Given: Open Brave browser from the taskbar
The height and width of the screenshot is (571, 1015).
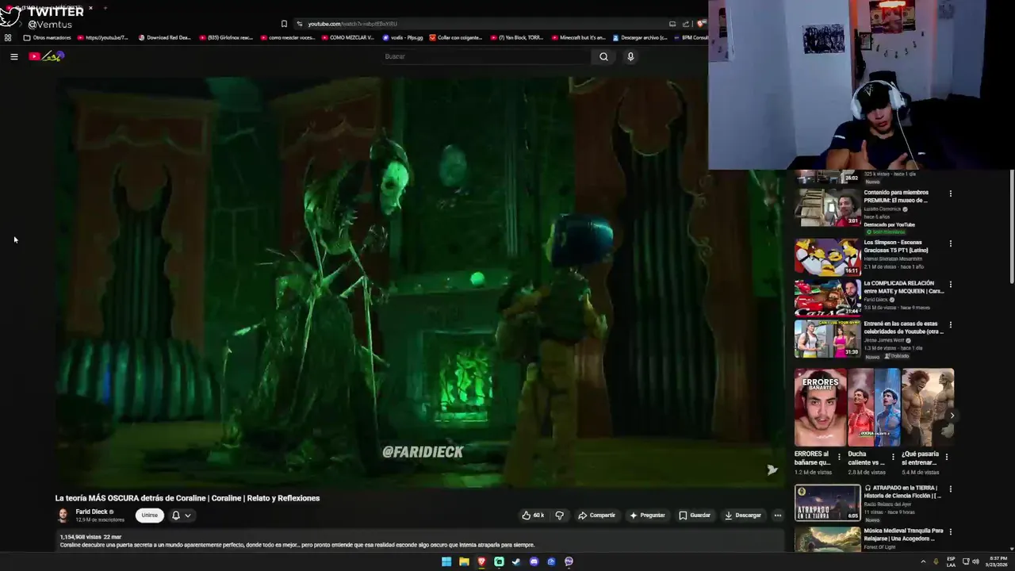Looking at the screenshot, I should (481, 561).
